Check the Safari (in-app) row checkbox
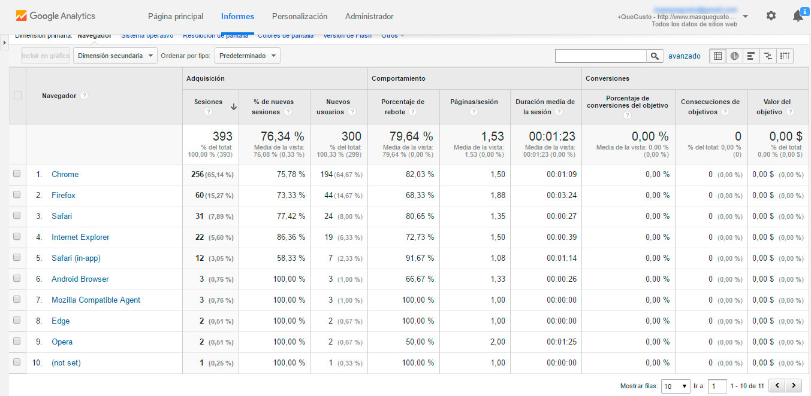The width and height of the screenshot is (811, 396). [x=17, y=258]
